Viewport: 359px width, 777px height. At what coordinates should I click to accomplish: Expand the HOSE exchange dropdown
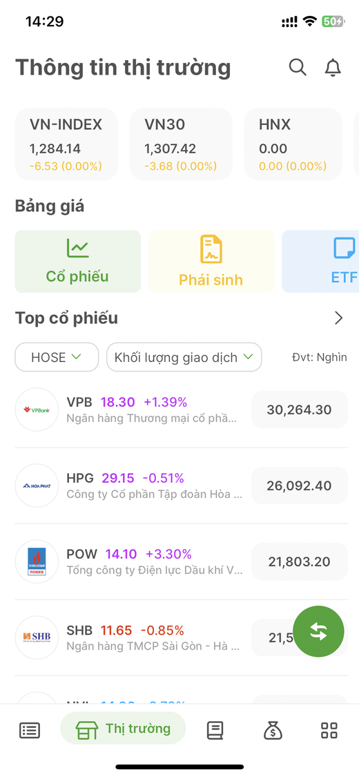point(57,357)
